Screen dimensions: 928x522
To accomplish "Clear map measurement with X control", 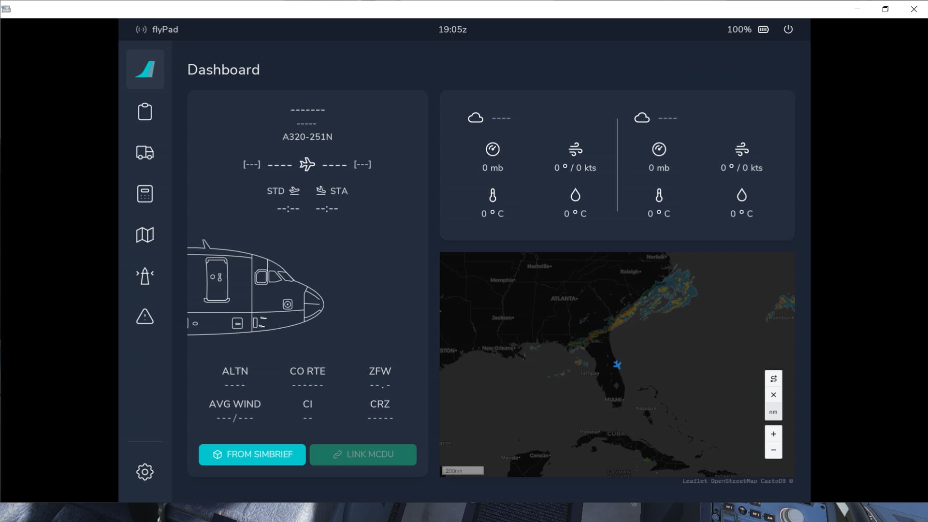I will (773, 395).
